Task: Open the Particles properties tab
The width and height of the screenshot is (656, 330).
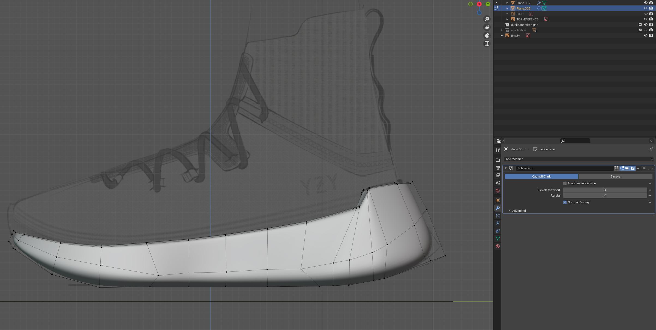Action: (498, 216)
